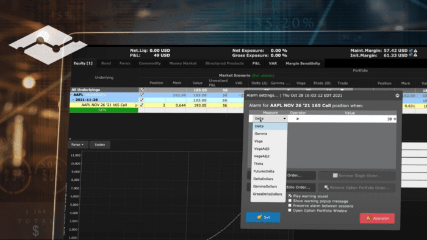The height and width of the screenshot is (240, 427).
Task: Click the blue Set button
Action: point(263,217)
